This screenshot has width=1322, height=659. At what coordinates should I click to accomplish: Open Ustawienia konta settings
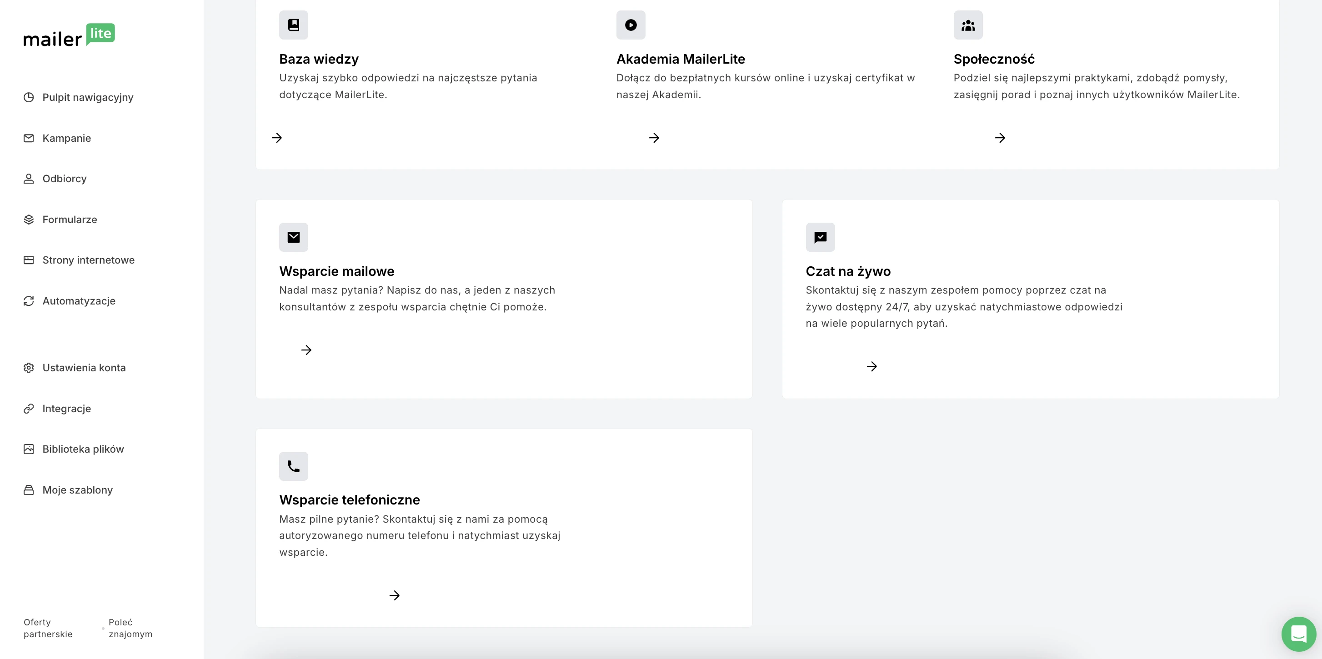84,368
